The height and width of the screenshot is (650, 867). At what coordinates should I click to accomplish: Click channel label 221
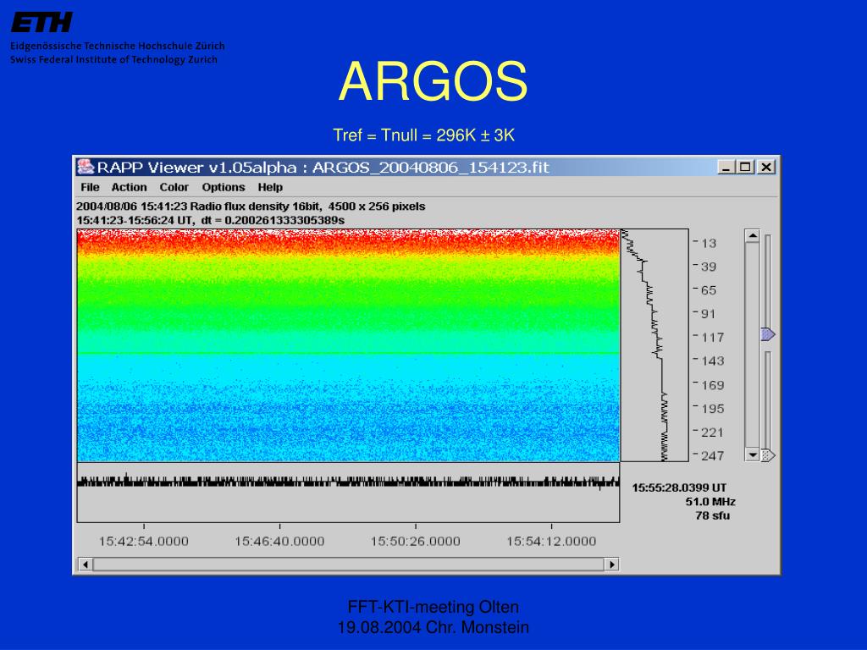click(712, 432)
